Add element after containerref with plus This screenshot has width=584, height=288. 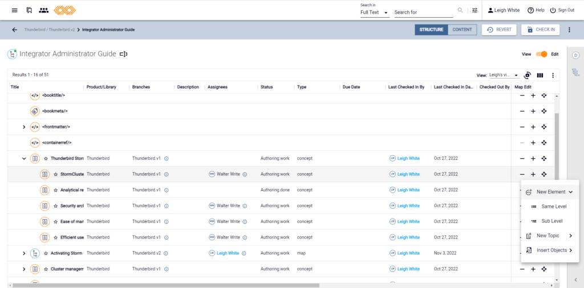[533, 143]
